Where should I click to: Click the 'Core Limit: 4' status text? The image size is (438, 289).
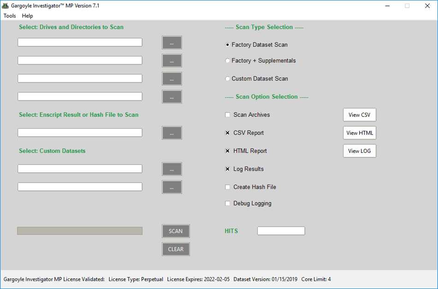316,279
